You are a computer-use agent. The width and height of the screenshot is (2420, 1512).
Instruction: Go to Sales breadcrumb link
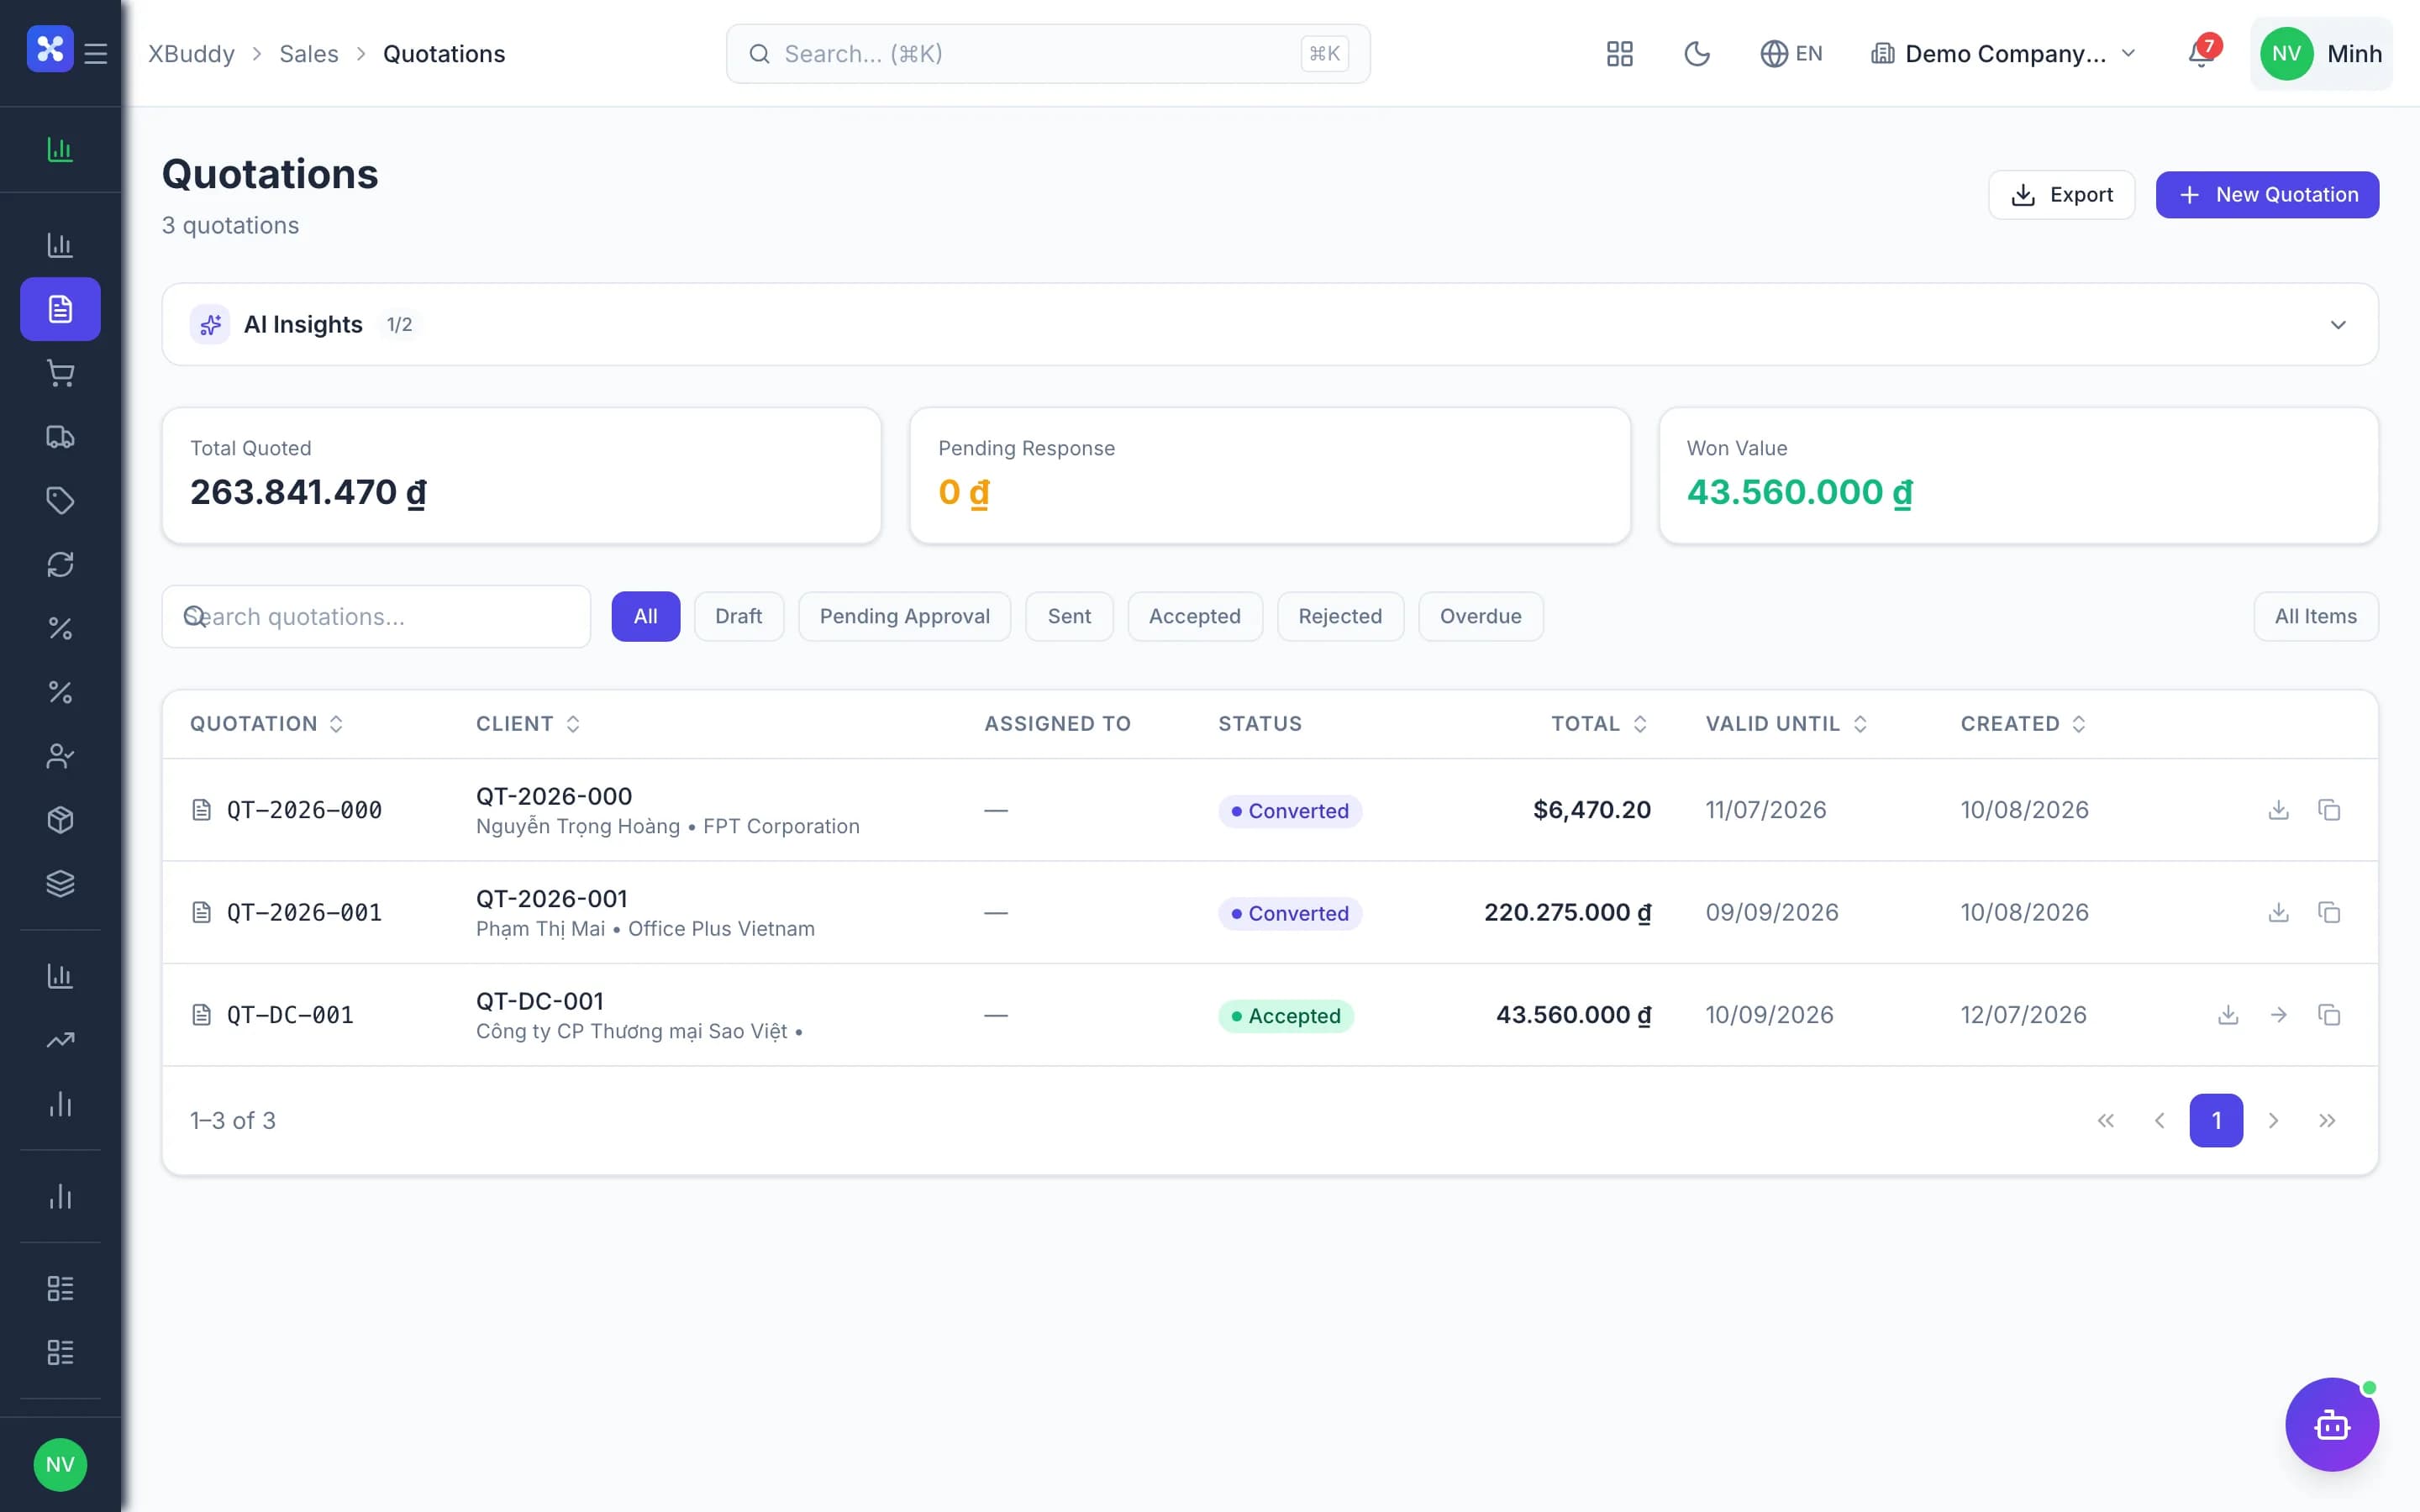tap(308, 54)
